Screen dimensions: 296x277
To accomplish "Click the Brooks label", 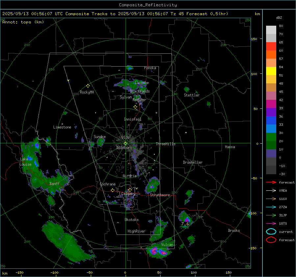I will 234,231.
